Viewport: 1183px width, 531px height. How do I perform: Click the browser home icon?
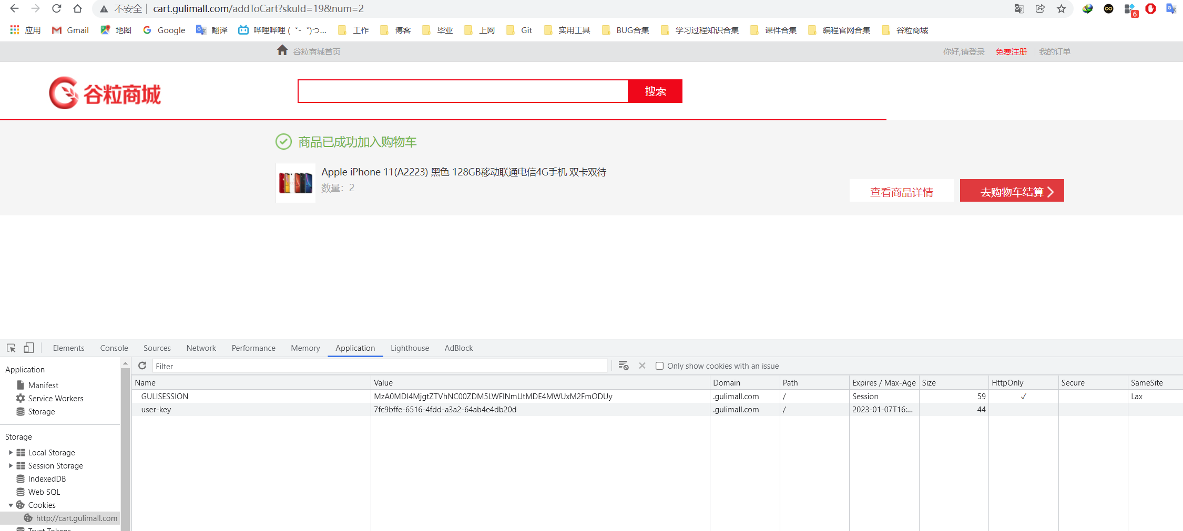(77, 8)
